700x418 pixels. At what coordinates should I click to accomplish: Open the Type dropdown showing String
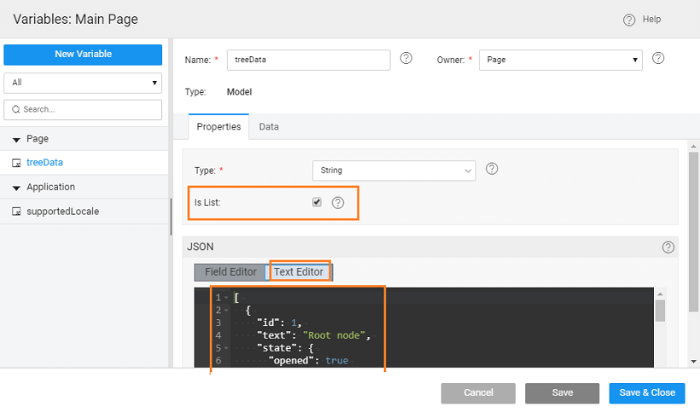click(394, 171)
